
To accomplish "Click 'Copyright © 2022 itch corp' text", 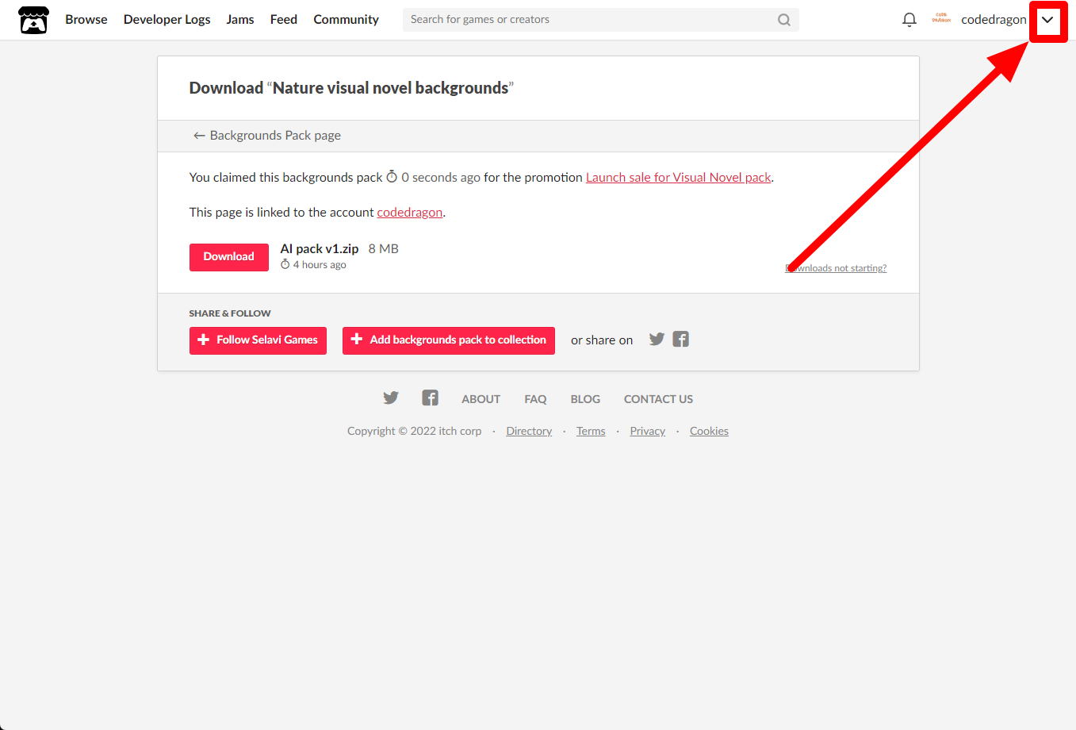I will tap(415, 431).
